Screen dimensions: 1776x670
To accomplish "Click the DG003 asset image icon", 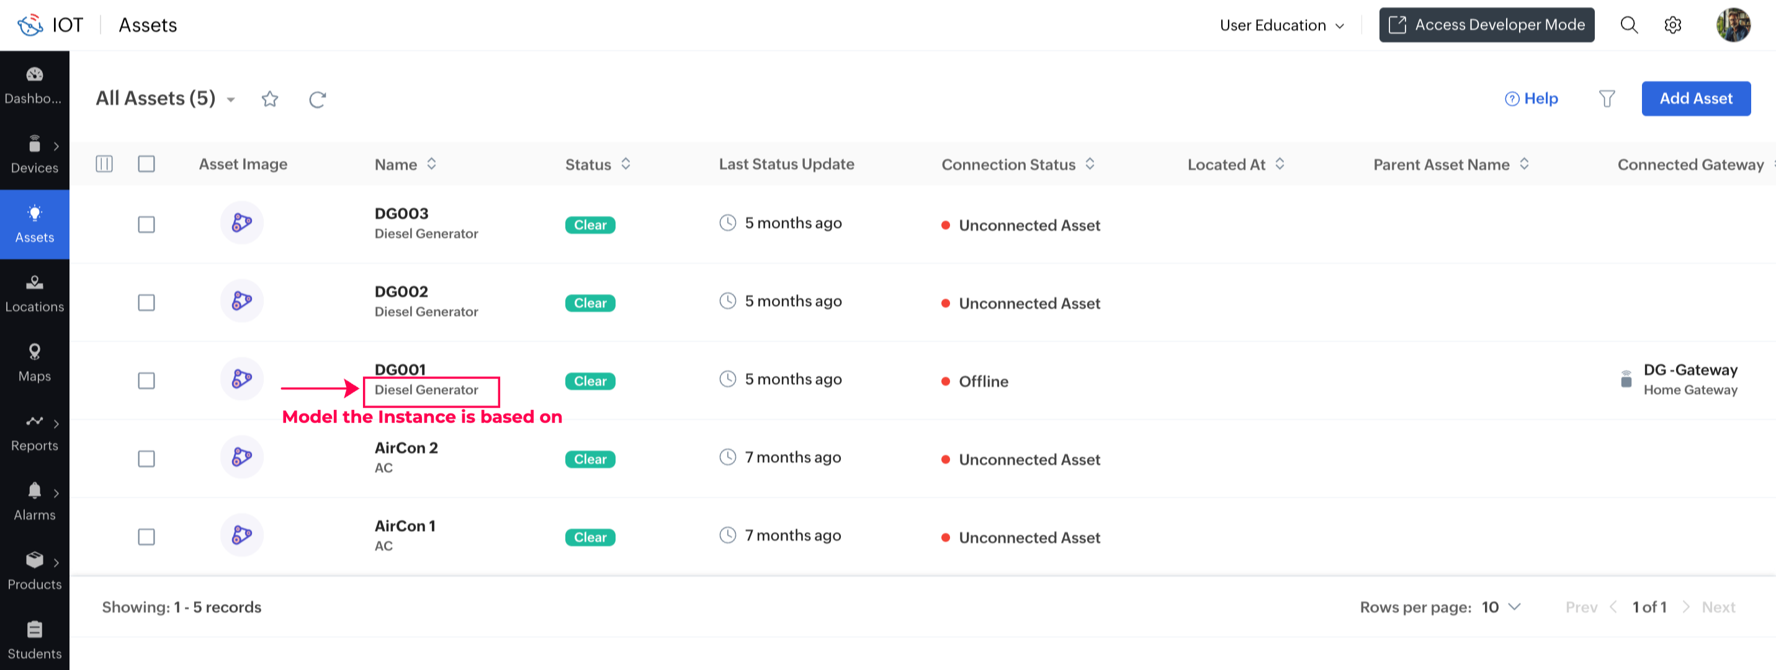I will [241, 223].
